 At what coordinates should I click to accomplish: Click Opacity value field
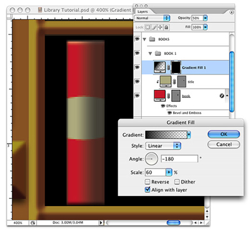[x=197, y=18]
